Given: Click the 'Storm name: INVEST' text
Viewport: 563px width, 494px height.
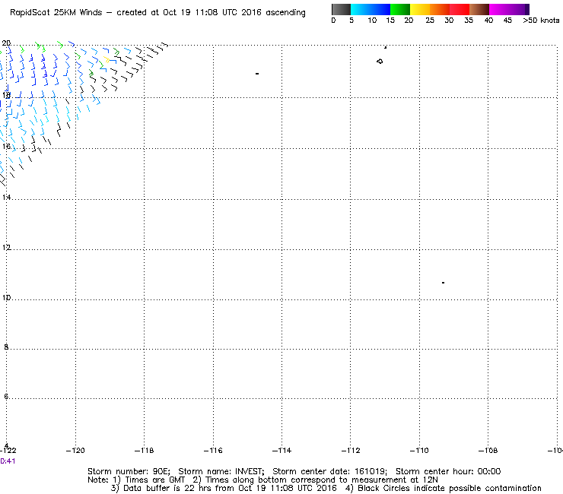Looking at the screenshot, I should coord(221,471).
